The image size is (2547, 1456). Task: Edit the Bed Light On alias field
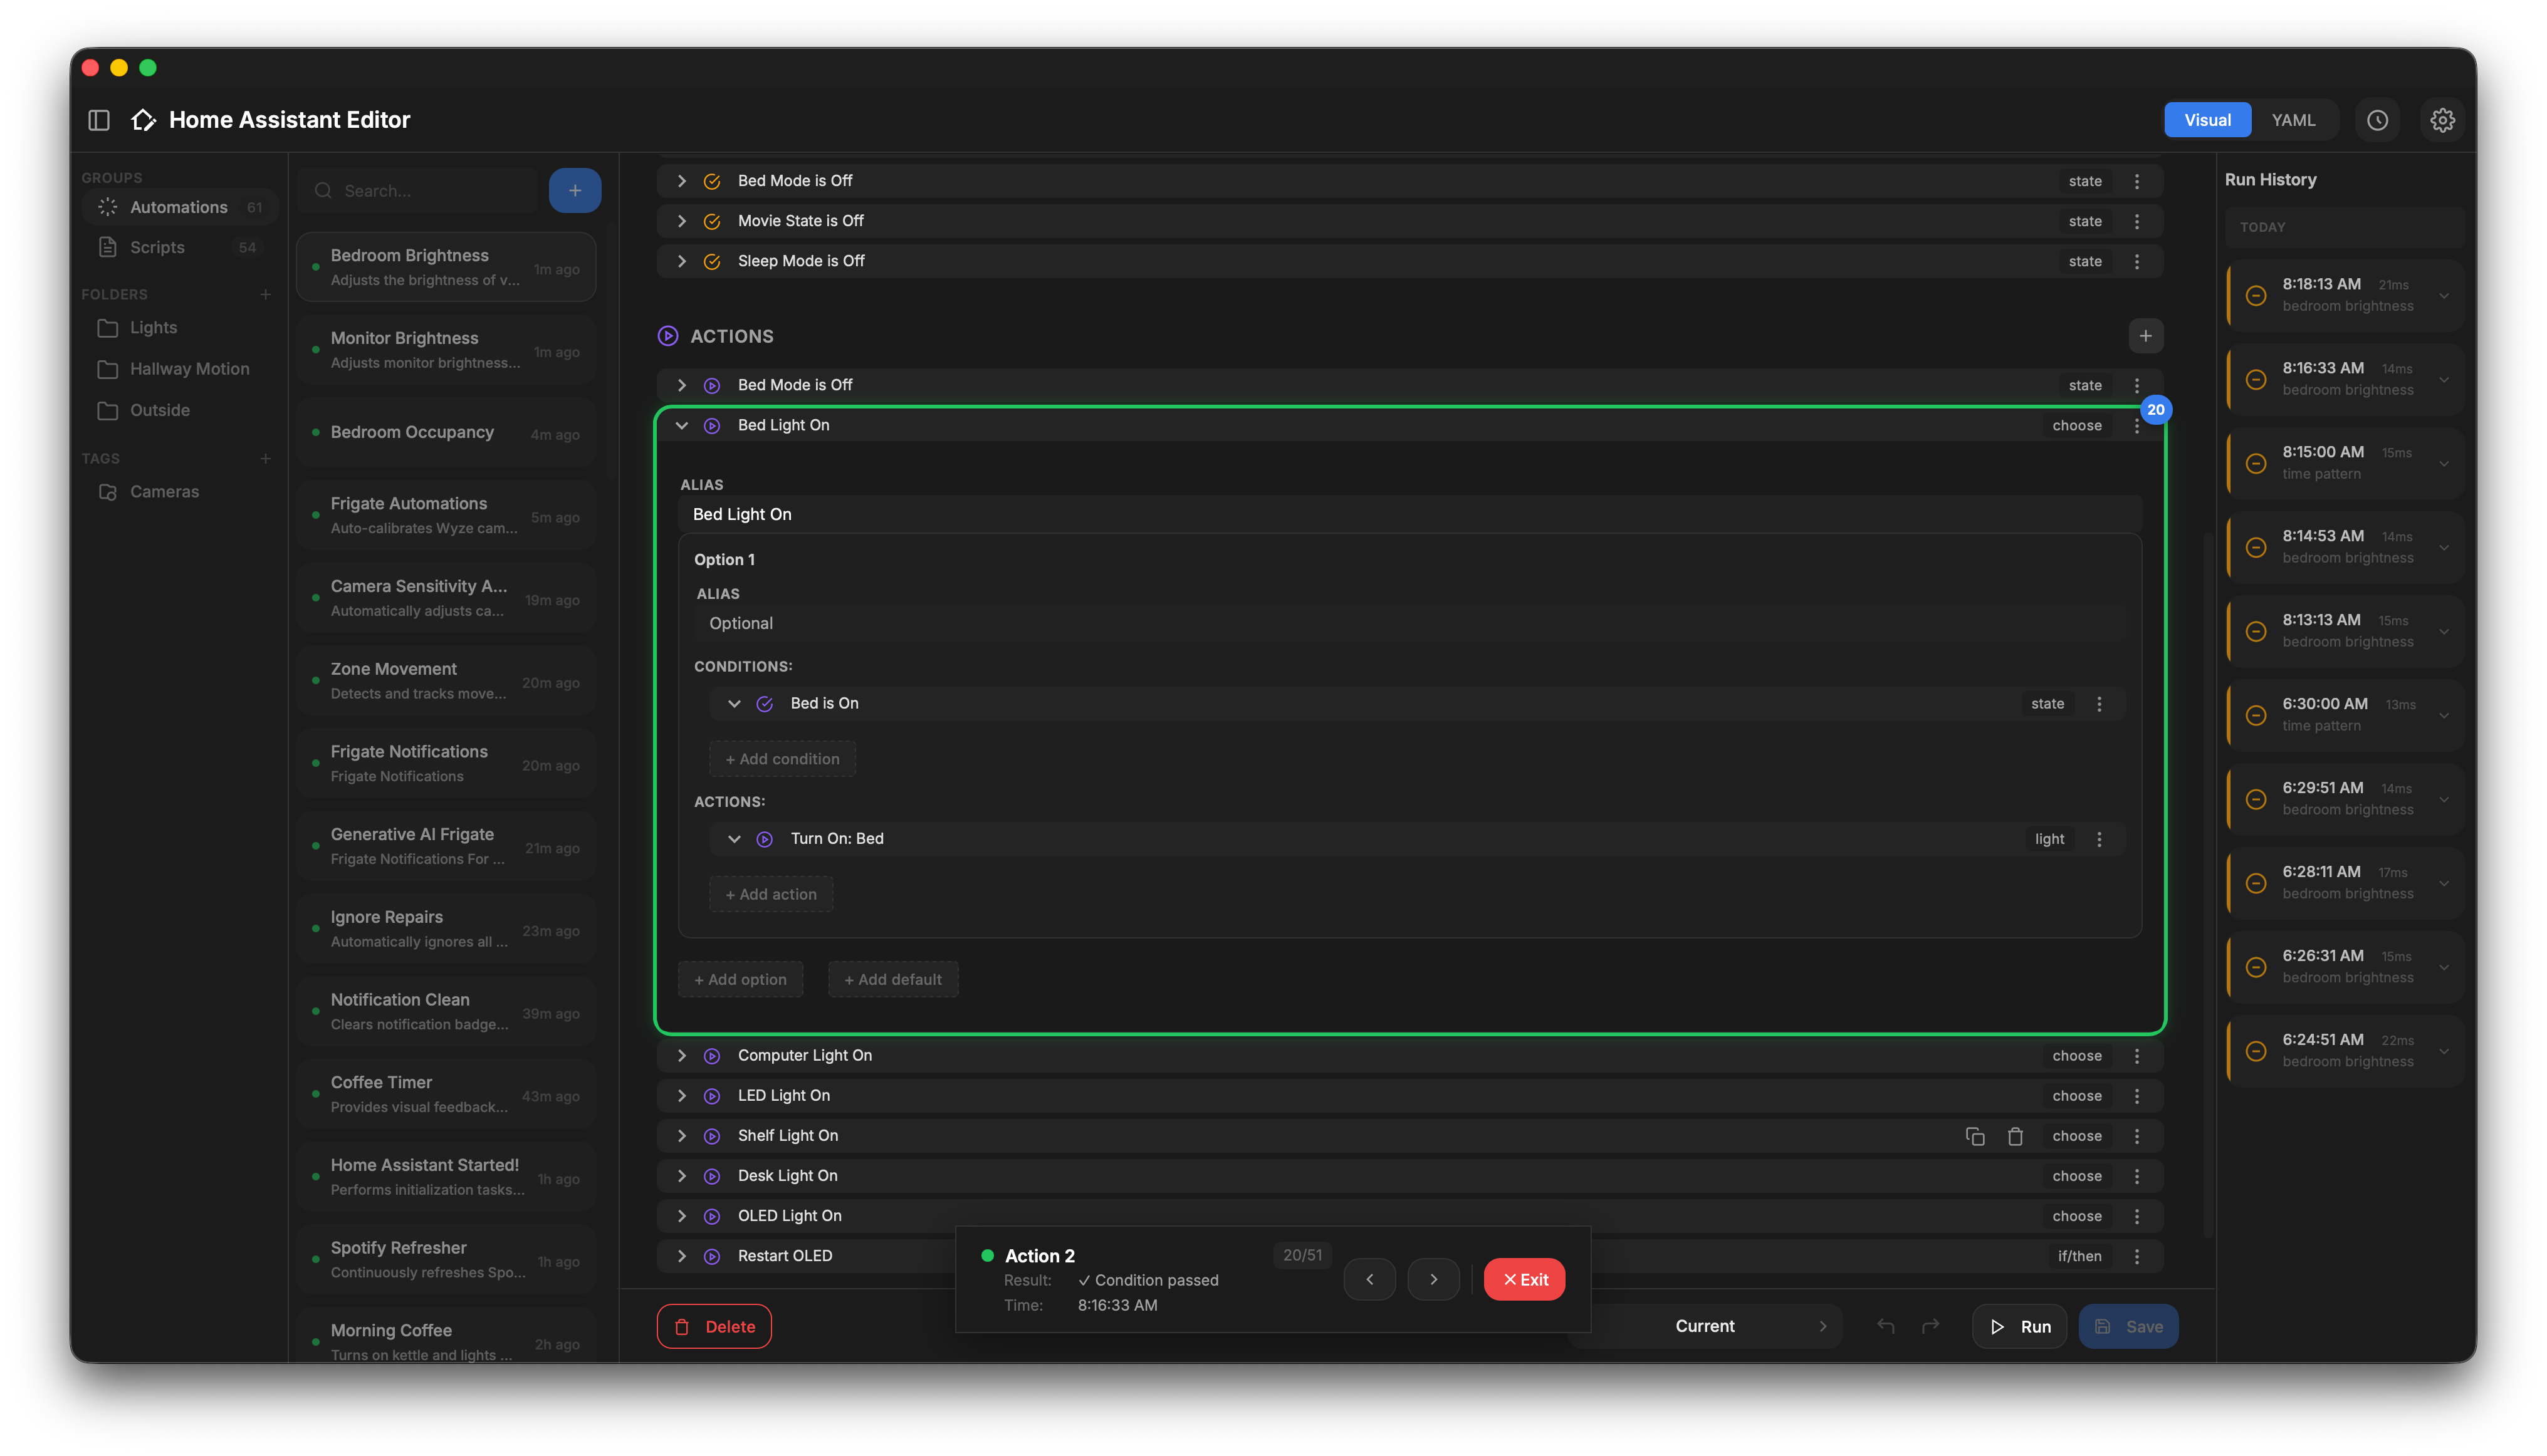click(x=1411, y=514)
